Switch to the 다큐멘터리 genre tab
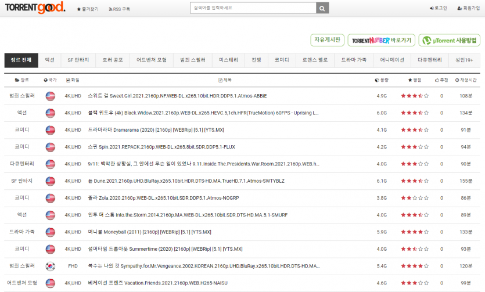The image size is (485, 292). click(x=430, y=60)
